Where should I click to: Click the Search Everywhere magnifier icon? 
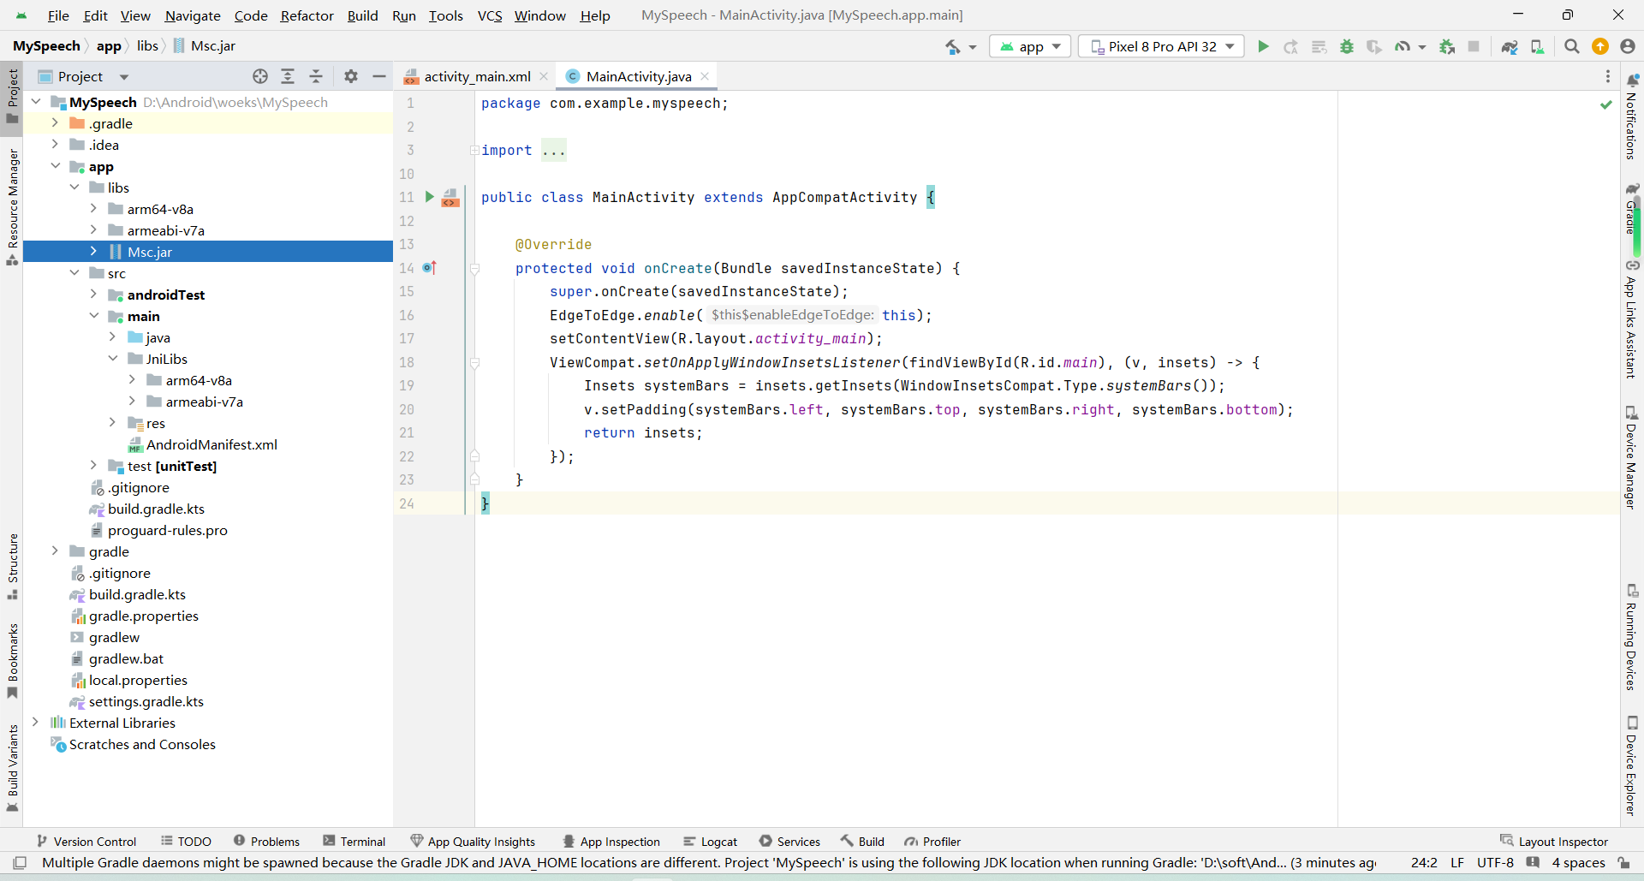[x=1572, y=46]
